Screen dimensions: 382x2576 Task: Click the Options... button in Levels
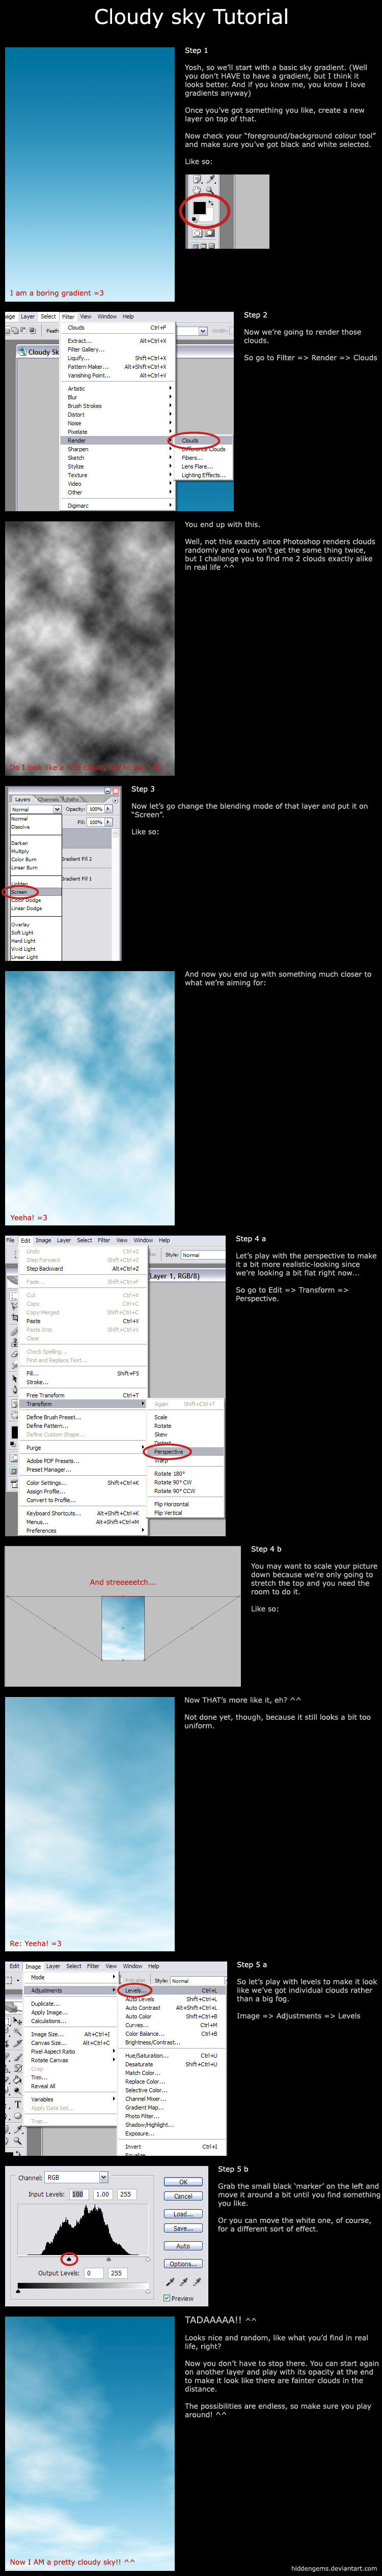click(x=183, y=2264)
